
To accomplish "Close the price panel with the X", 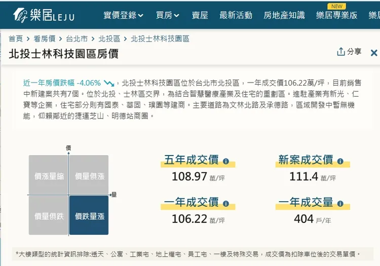I will 374,53.
